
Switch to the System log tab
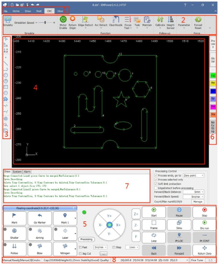[x=17, y=172]
